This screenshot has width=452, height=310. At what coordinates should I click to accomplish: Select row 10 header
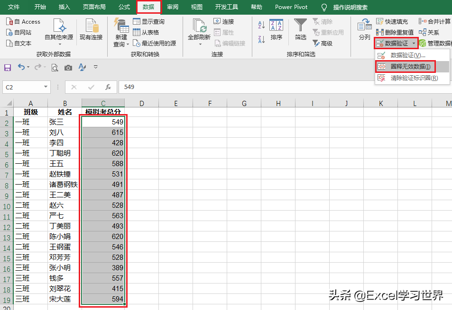pyautogui.click(x=7, y=206)
